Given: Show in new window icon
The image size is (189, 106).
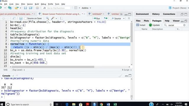Looking at the screenshot, I should (x=14, y=18).
